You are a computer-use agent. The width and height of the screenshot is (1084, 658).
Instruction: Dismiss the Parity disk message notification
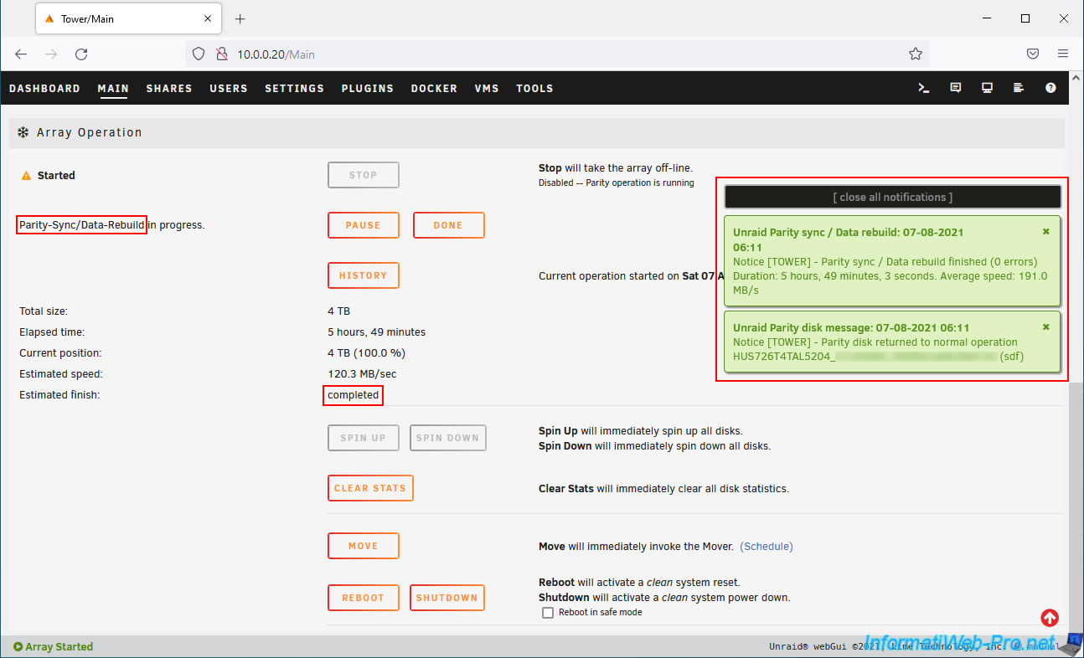1045,327
